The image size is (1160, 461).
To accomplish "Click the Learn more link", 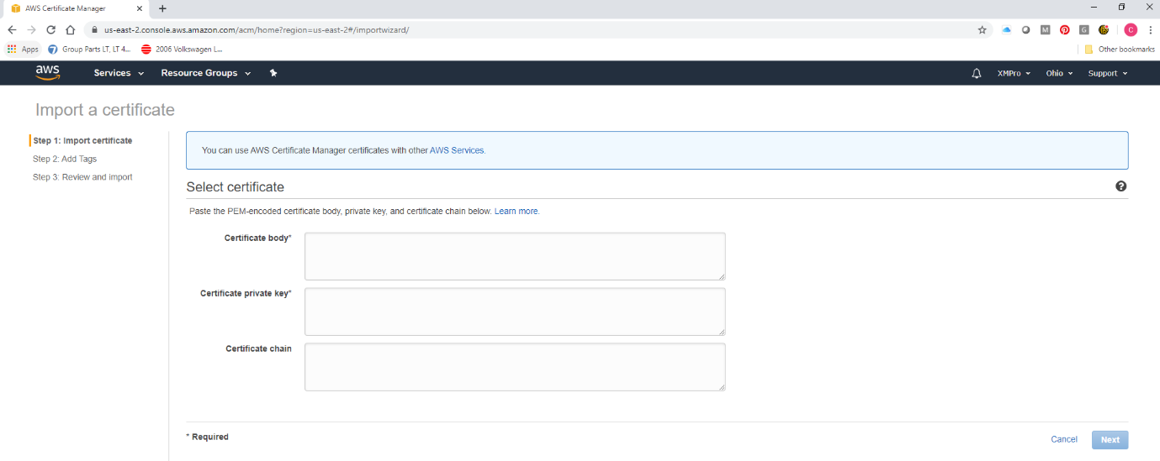I will coord(516,211).
